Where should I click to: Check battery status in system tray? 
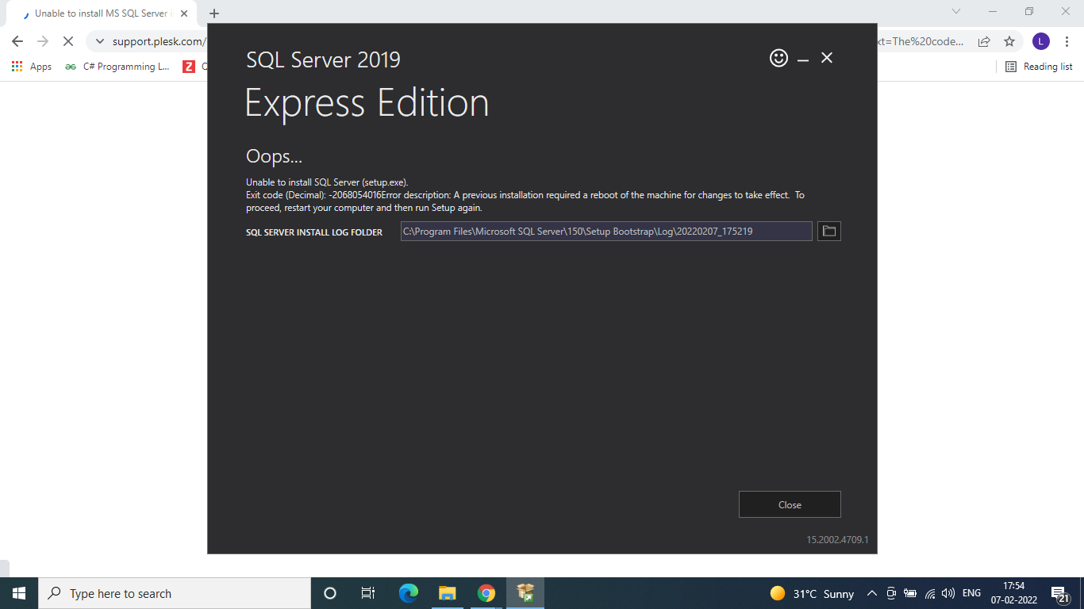[x=910, y=593]
